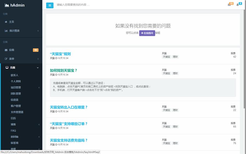
Task: Click the edit icon beside 表单
Action: click(x=6, y=59)
